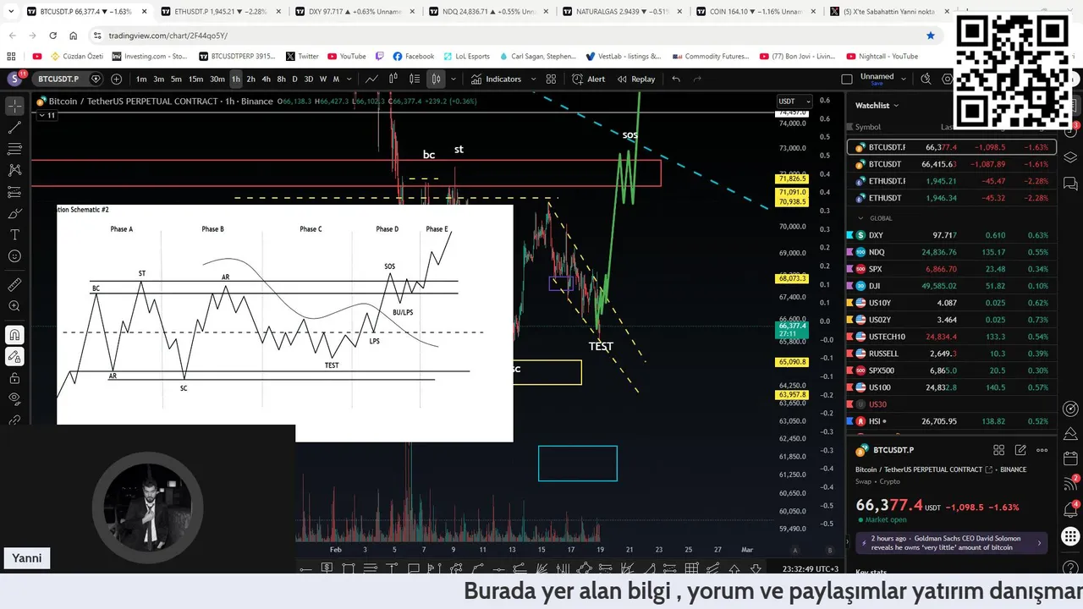This screenshot has height=609, width=1083.
Task: Select ETHUSDT.P row in watchlist
Action: point(952,181)
